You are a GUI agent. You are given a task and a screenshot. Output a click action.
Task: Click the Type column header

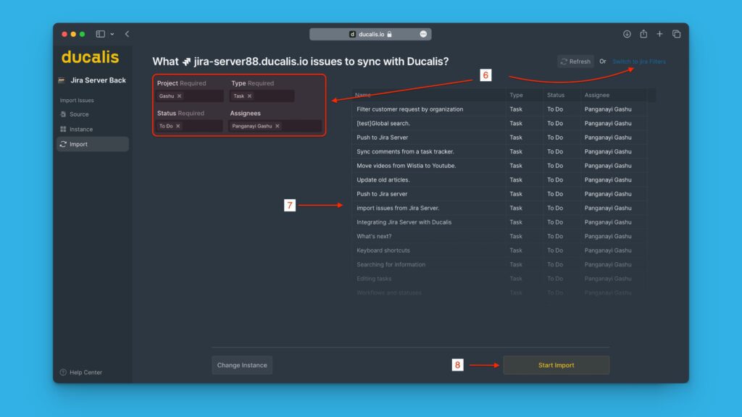tap(516, 95)
